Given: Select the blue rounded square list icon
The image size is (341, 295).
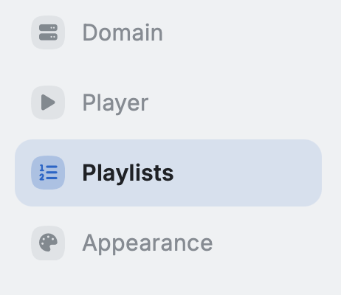Looking at the screenshot, I should (48, 173).
